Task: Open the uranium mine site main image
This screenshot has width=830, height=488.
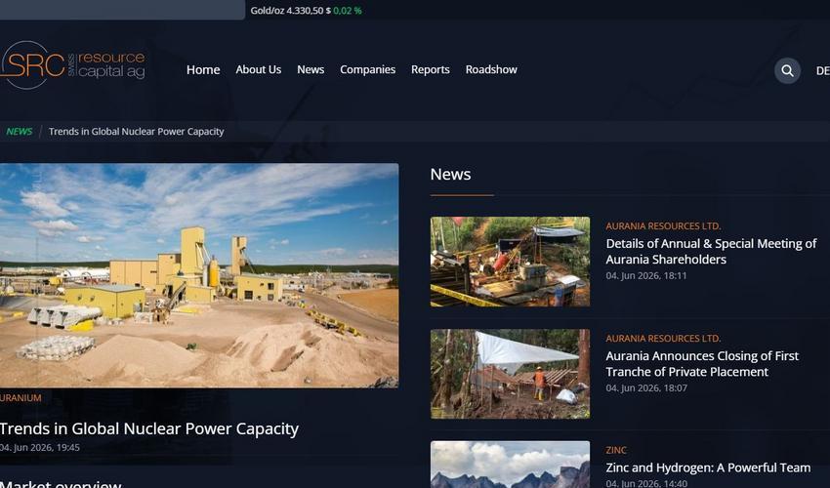Action: [199, 275]
